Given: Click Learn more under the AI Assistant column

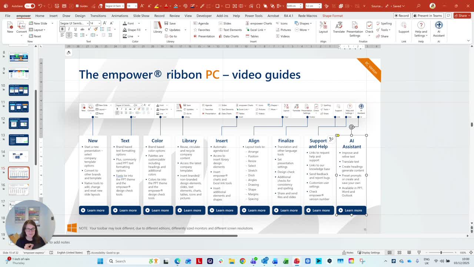Looking at the screenshot, I should (x=351, y=210).
